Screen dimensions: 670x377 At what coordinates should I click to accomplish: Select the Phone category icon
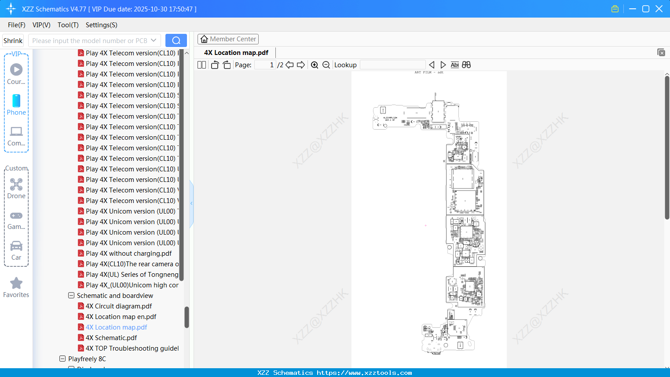(16, 105)
